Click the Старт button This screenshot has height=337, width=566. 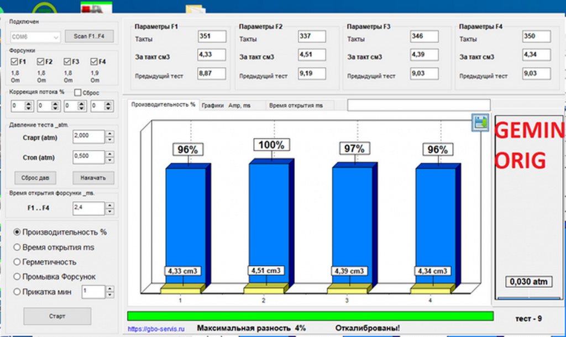tap(57, 316)
